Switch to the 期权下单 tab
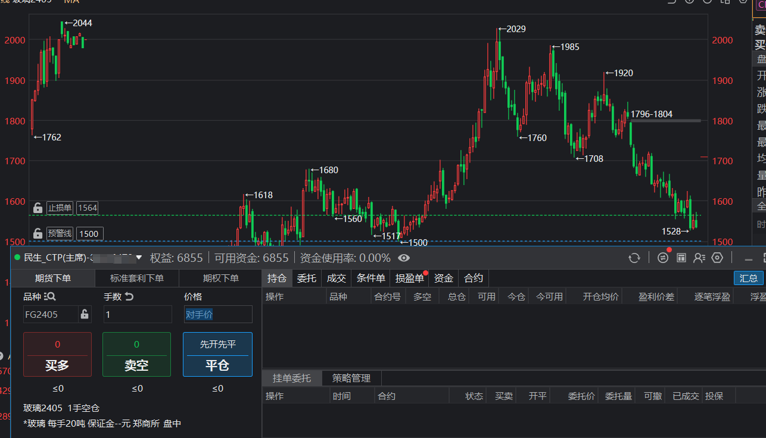 220,278
